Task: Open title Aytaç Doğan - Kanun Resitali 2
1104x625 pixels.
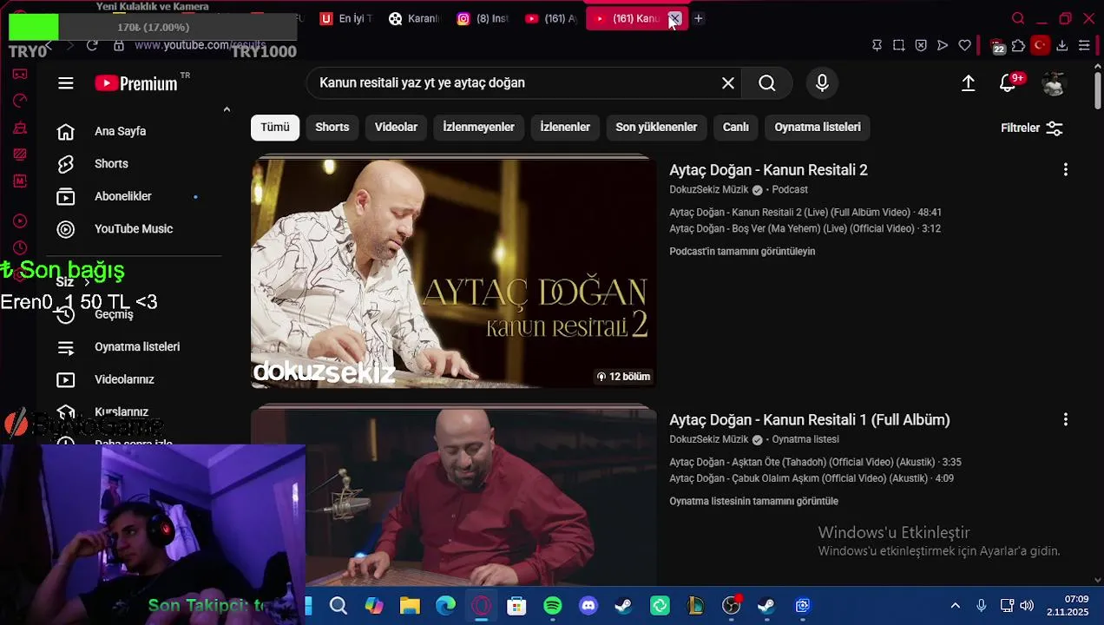Action: (x=768, y=170)
